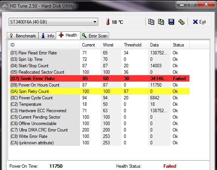The width and height of the screenshot is (217, 170).
Task: Select the Health tab
Action: coord(68,35)
